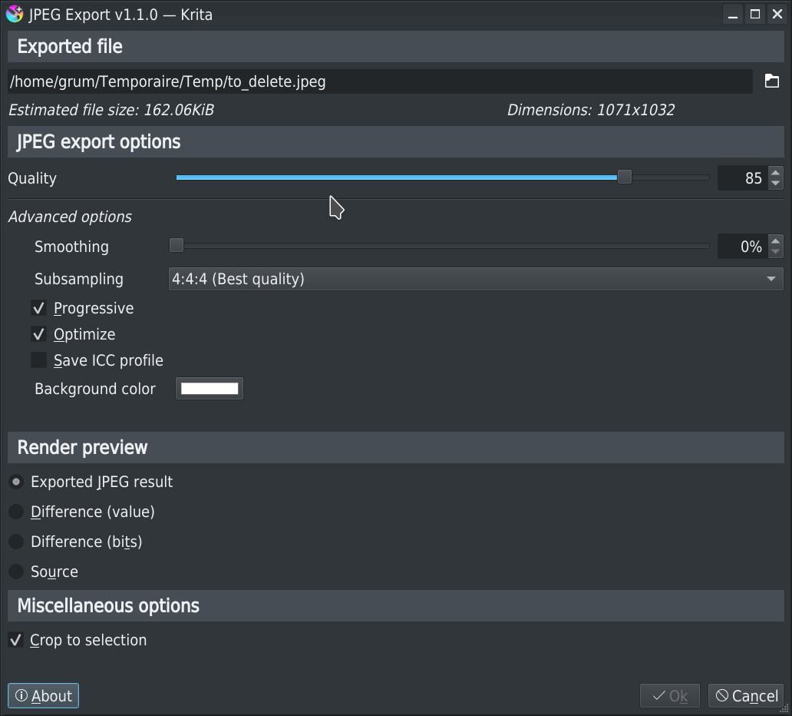
Task: Choose Difference (bits) render preview
Action: pos(16,542)
